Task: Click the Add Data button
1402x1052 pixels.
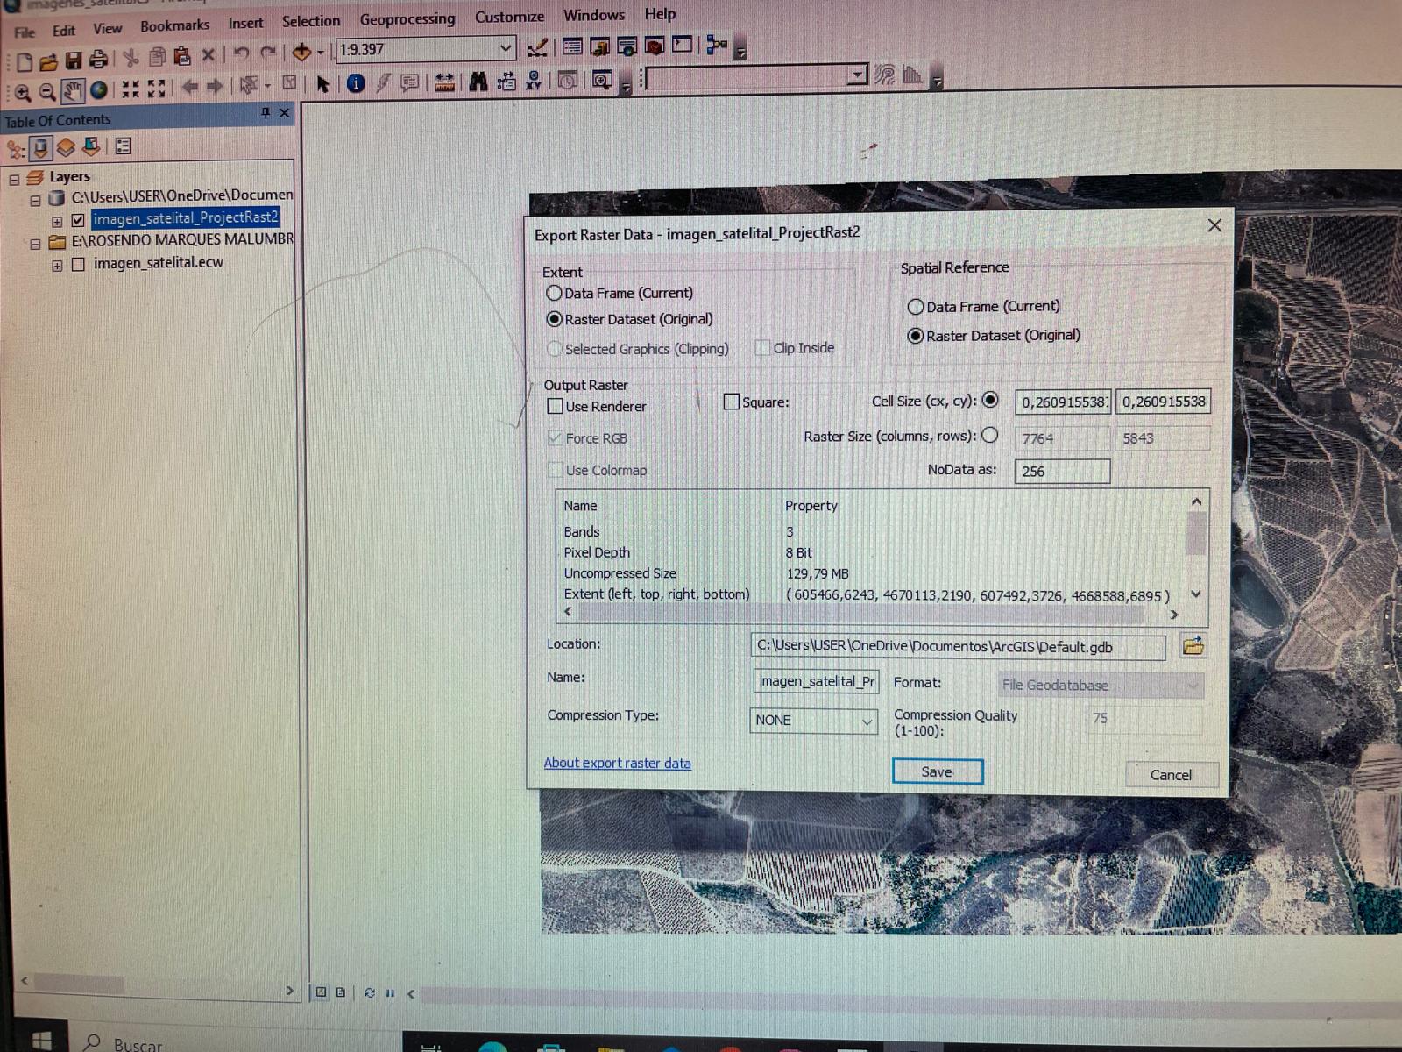Action: click(301, 53)
